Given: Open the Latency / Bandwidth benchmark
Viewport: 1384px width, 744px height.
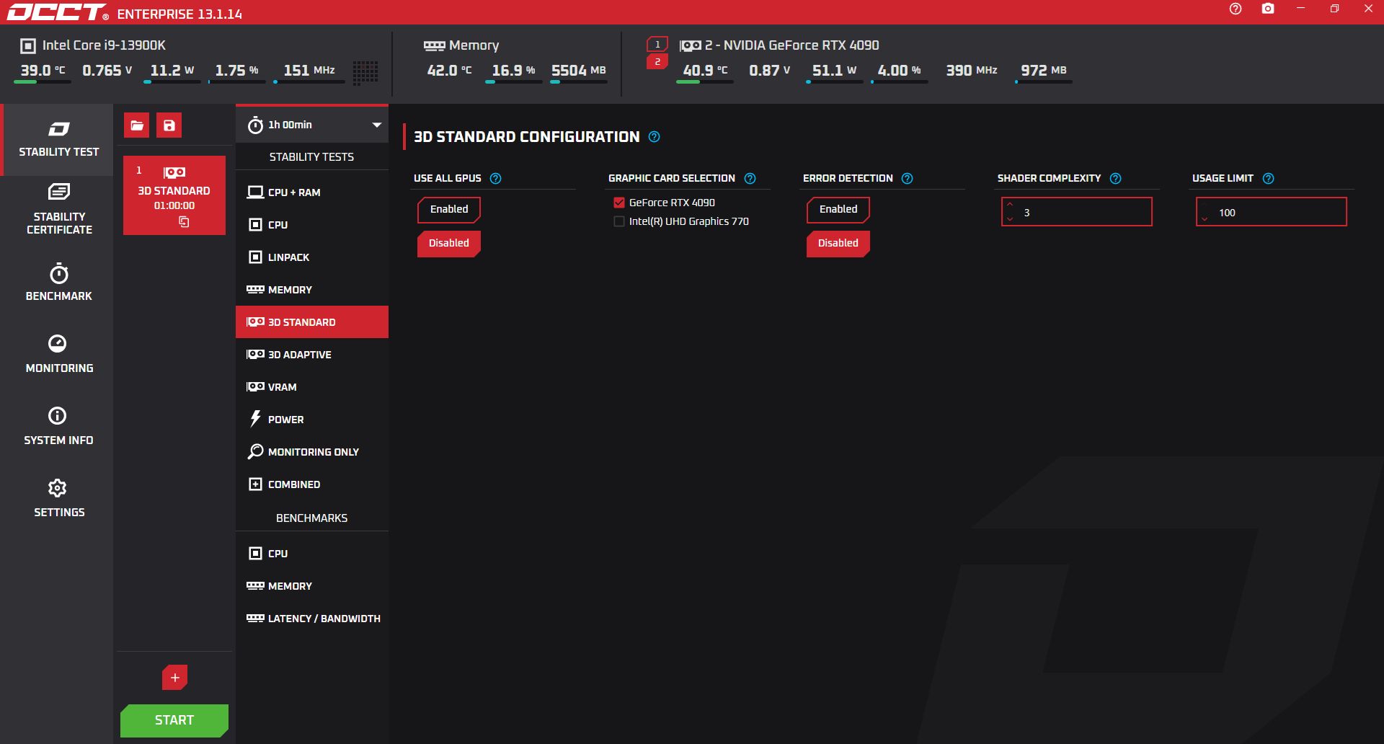Looking at the screenshot, I should (x=312, y=619).
